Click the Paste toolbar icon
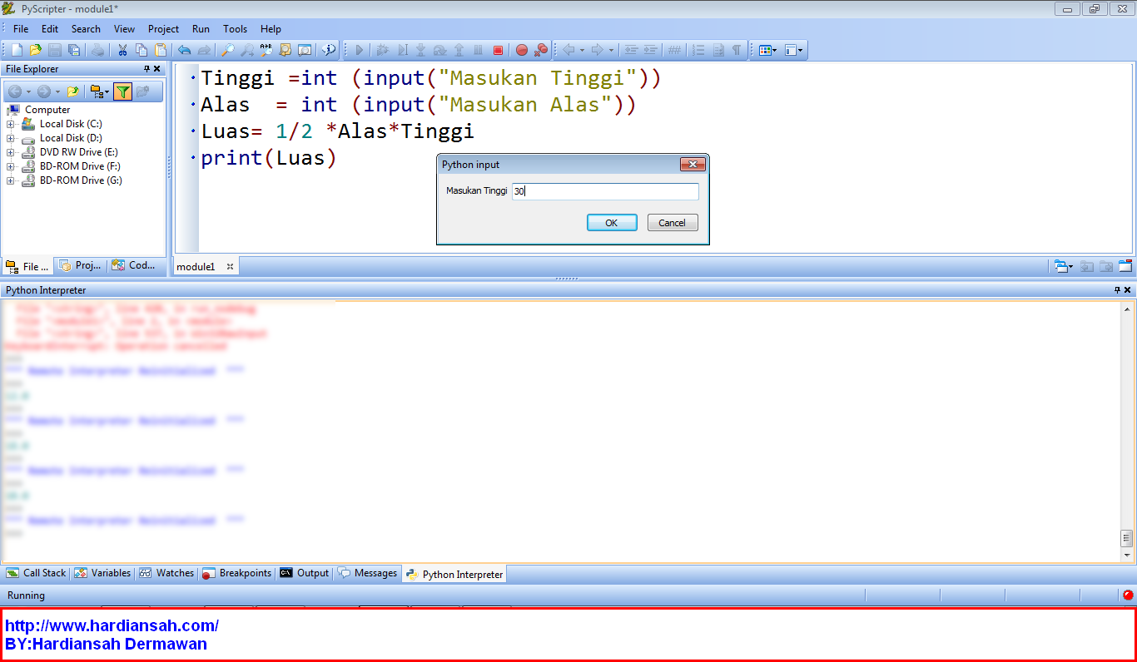 pyautogui.click(x=160, y=50)
